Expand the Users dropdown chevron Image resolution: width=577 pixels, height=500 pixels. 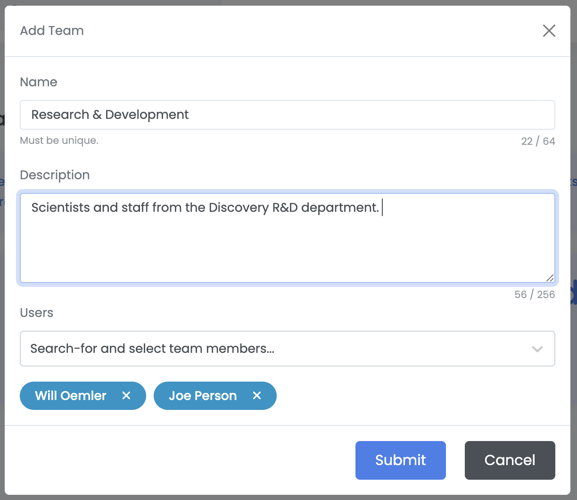coord(537,349)
